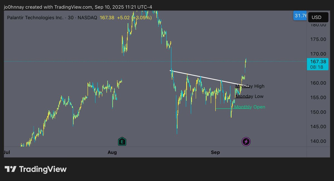The height and width of the screenshot is (181, 334).
Task: Select the green Monthly Open label
Action: (x=250, y=107)
